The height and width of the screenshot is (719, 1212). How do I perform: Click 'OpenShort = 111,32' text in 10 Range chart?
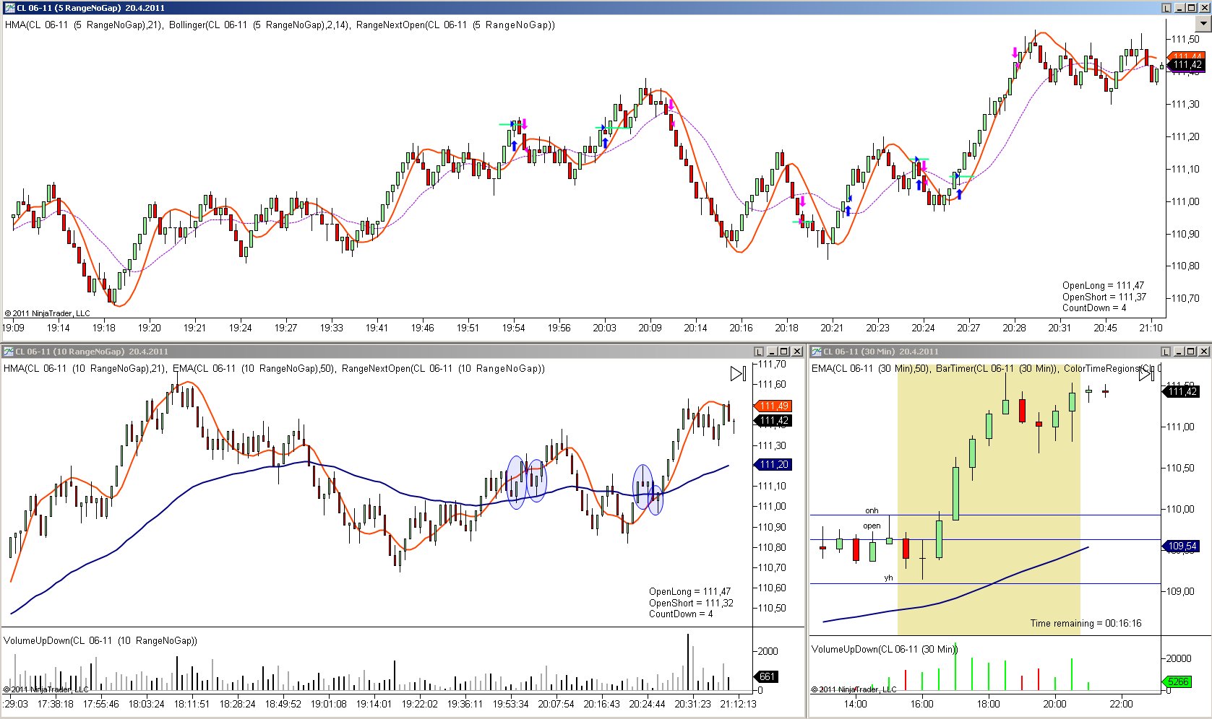point(691,603)
